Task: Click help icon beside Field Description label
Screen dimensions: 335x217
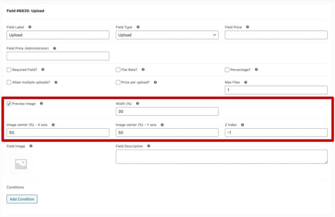Action: coord(149,146)
